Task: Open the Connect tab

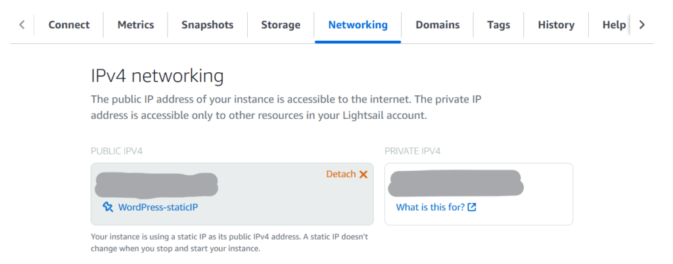Action: click(x=69, y=25)
